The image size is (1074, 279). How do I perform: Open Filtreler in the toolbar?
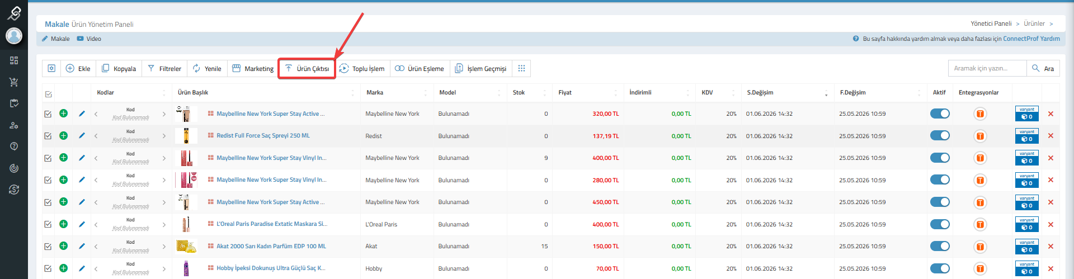(164, 68)
